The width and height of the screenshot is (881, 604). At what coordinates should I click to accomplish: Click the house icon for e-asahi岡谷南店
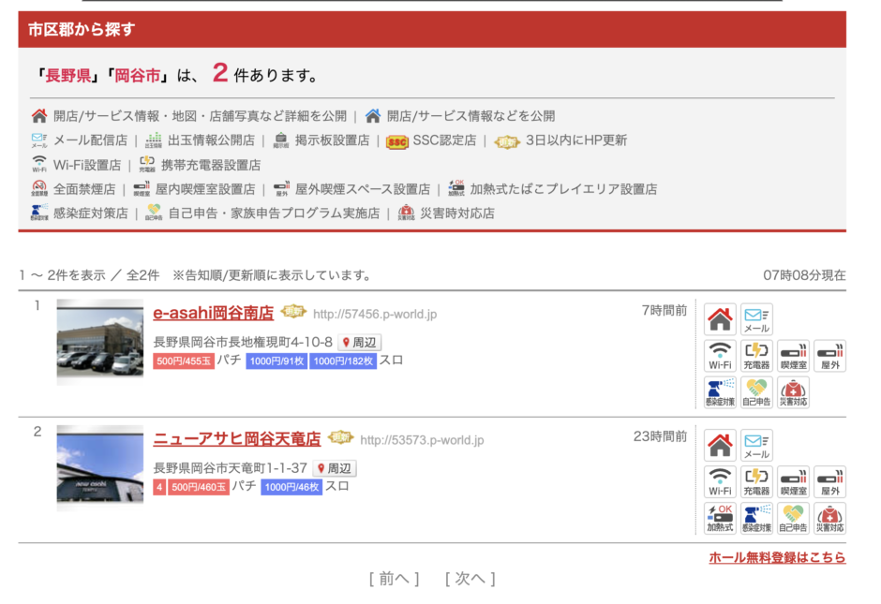pyautogui.click(x=720, y=319)
